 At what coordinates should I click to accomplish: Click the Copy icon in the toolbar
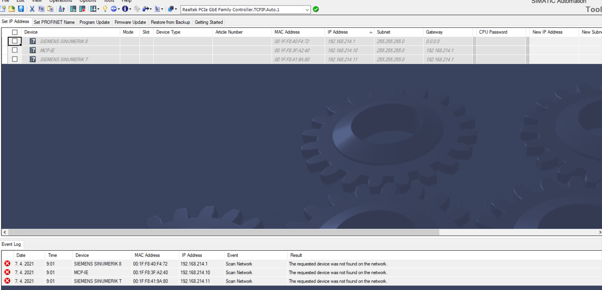(x=41, y=9)
